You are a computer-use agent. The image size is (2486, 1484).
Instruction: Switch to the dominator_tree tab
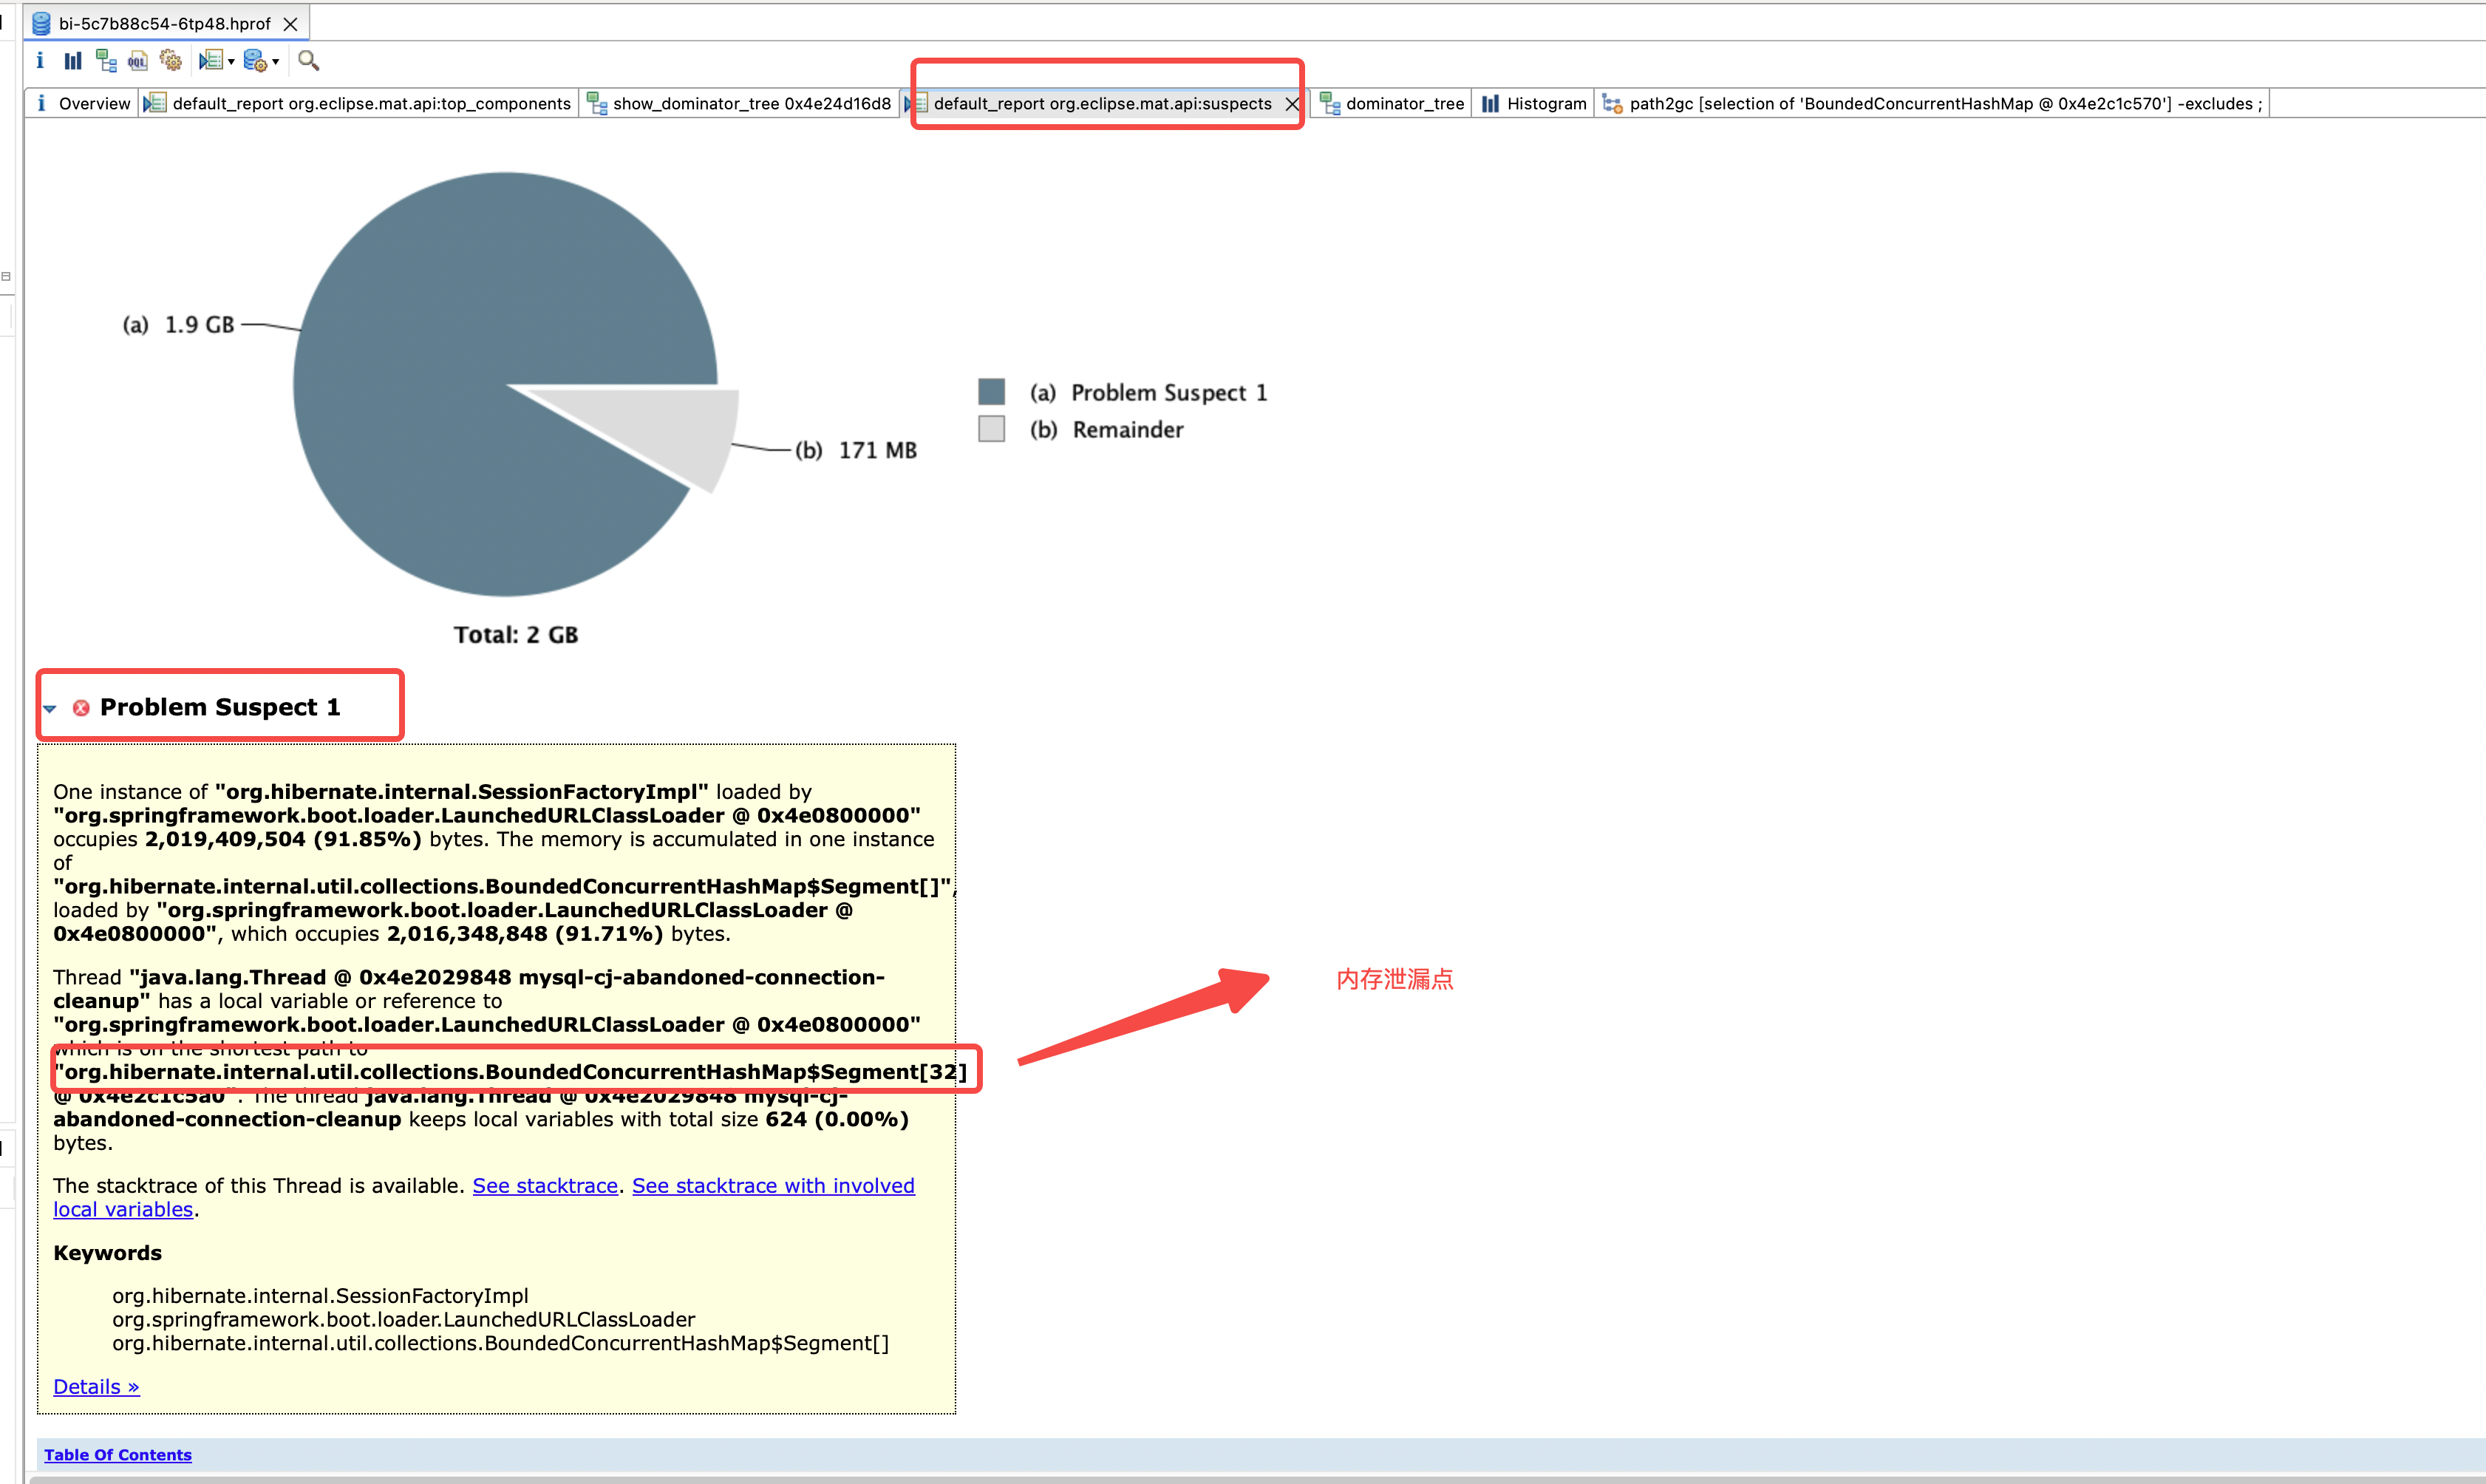(1392, 103)
